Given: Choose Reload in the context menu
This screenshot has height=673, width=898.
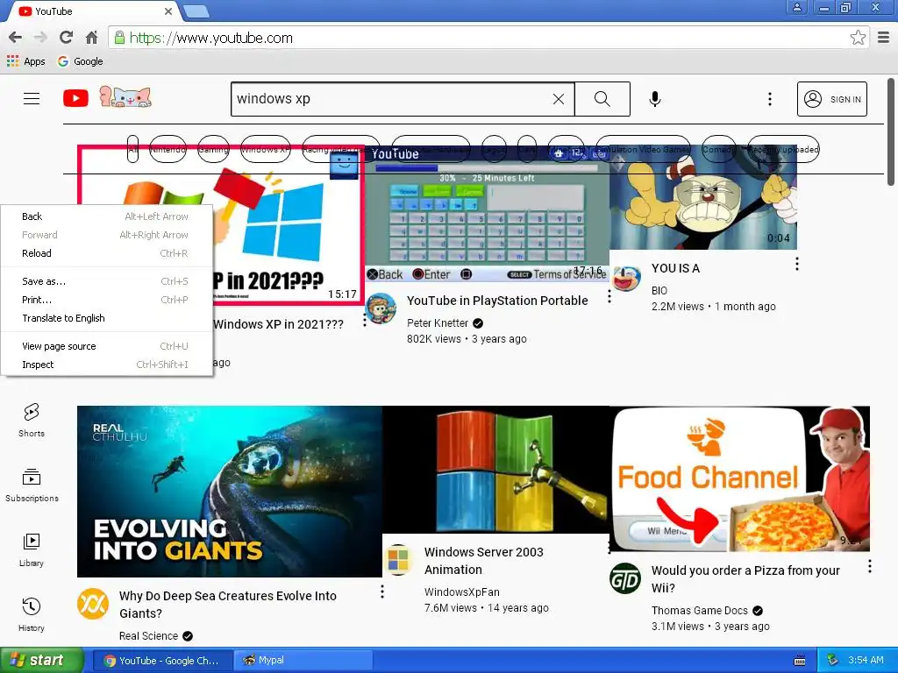Looking at the screenshot, I should [106, 253].
